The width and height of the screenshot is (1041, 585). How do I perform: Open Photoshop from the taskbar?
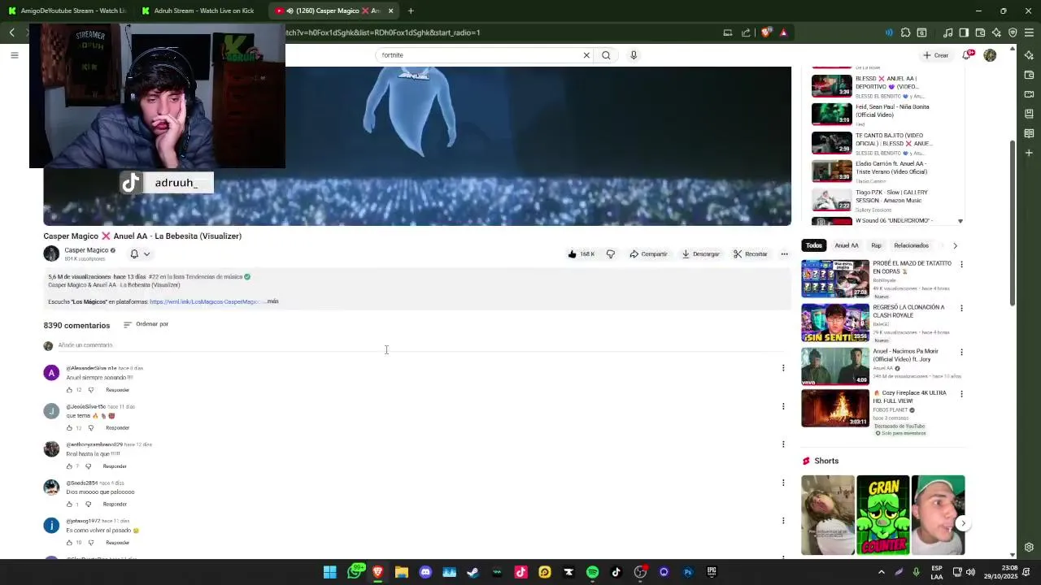(x=688, y=572)
